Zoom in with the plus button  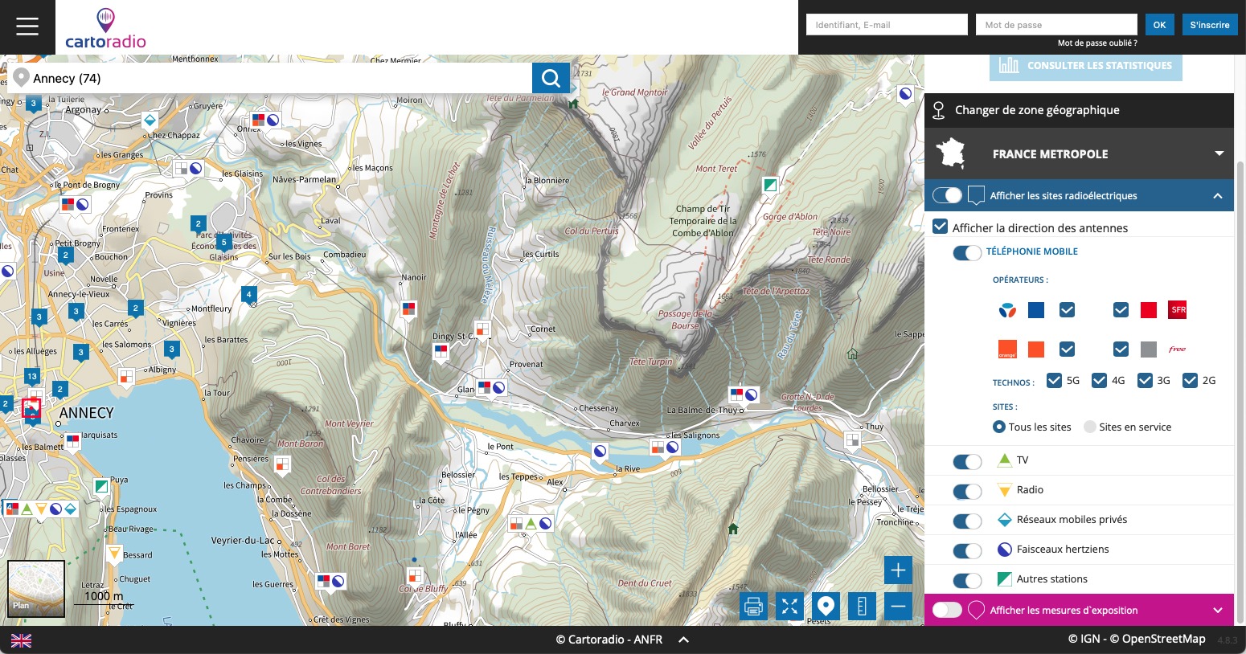[x=898, y=570]
